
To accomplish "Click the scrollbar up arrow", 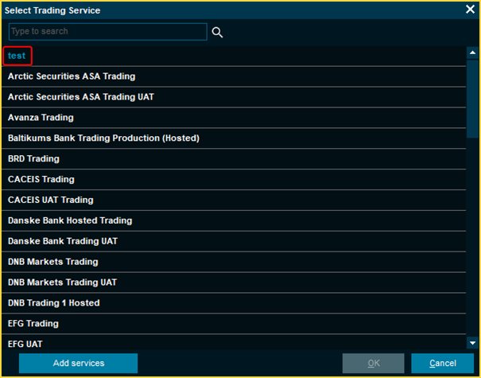I will click(472, 53).
